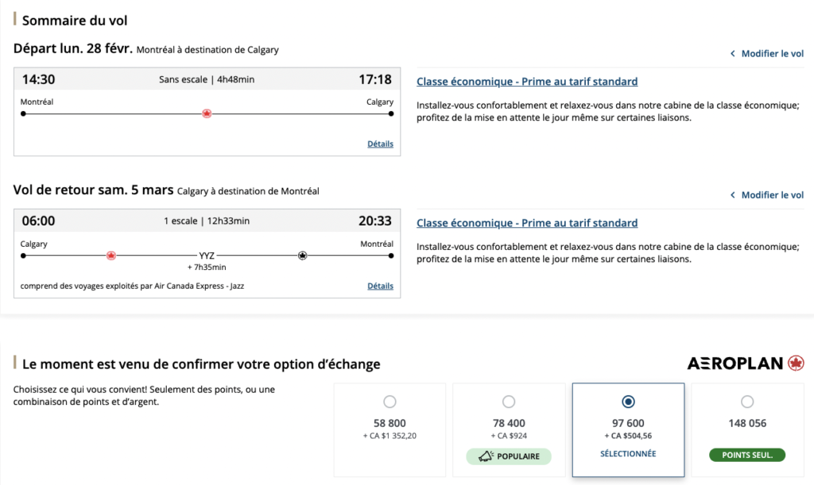Click the chevron beside departure Modifier le vol
The height and width of the screenshot is (485, 814).
[x=732, y=54]
